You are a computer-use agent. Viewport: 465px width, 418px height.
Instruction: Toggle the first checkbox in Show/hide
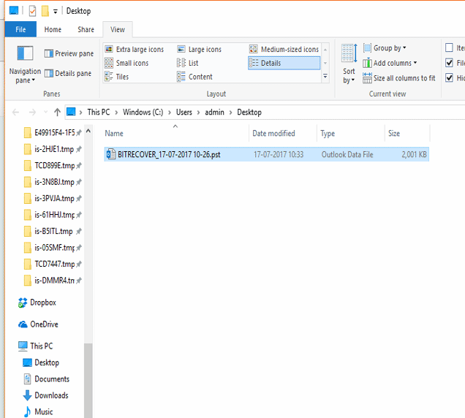tap(450, 47)
